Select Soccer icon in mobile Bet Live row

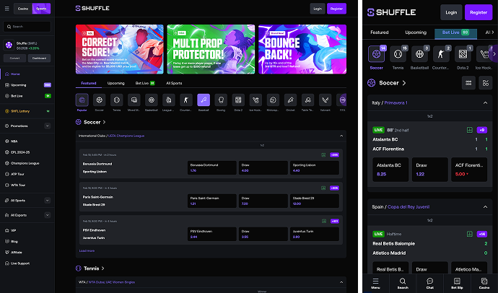(x=376, y=54)
